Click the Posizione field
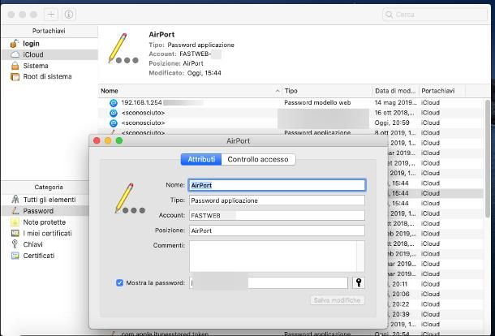495x336 pixels. pyautogui.click(x=277, y=230)
